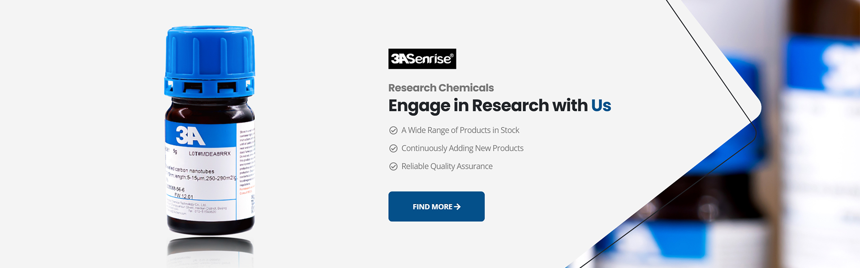
Task: Click the registered trademark symbol on 3ASenrise logo
Action: coord(451,56)
